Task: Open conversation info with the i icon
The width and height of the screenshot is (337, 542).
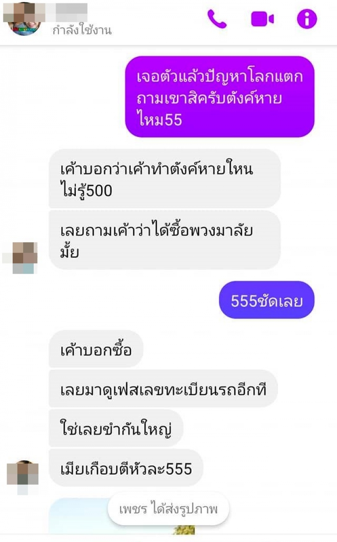Action: pos(307,19)
